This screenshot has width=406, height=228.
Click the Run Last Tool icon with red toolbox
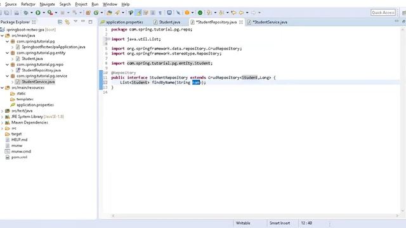click(x=50, y=13)
